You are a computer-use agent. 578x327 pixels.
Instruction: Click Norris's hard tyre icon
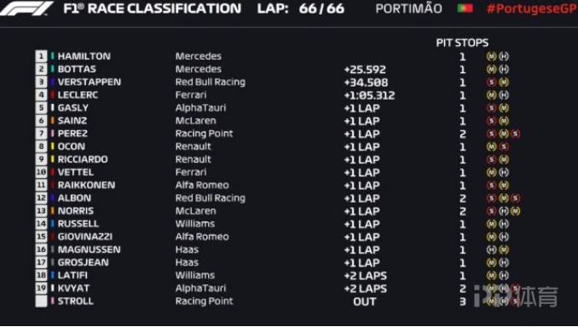504,211
